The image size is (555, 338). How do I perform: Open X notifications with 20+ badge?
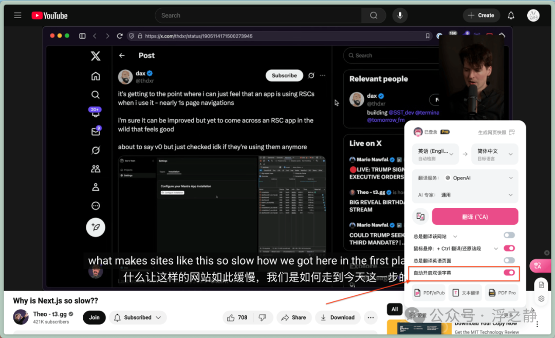[95, 113]
